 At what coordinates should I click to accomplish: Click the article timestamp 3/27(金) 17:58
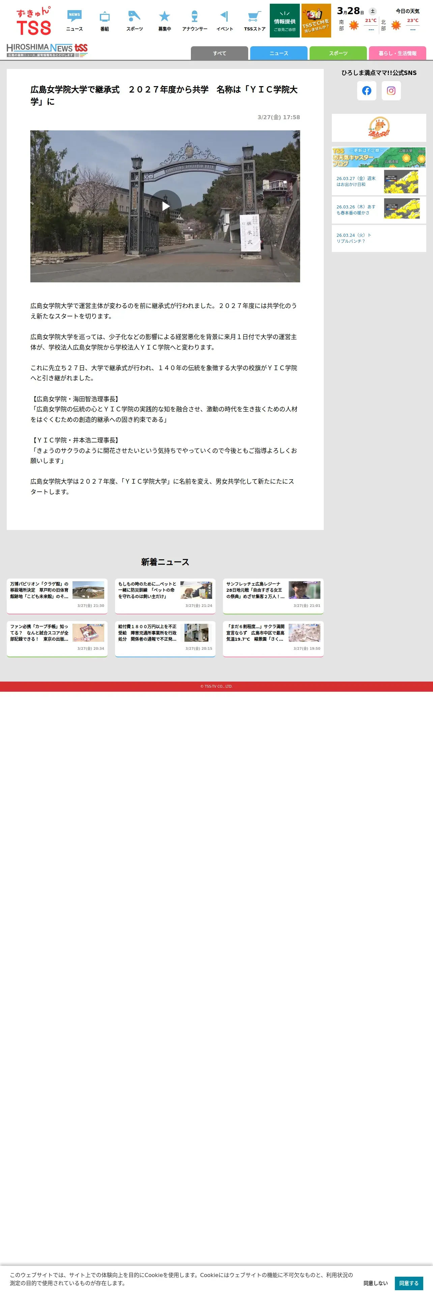pyautogui.click(x=279, y=117)
